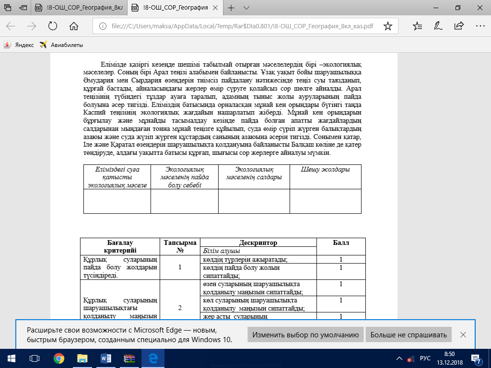
Task: Click the file path address bar
Action: coord(242,26)
